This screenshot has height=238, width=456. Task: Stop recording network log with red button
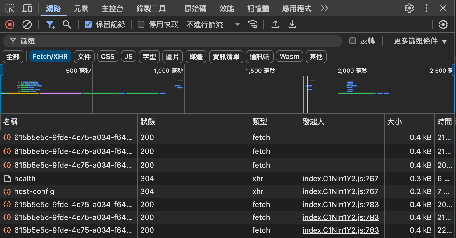click(x=10, y=25)
